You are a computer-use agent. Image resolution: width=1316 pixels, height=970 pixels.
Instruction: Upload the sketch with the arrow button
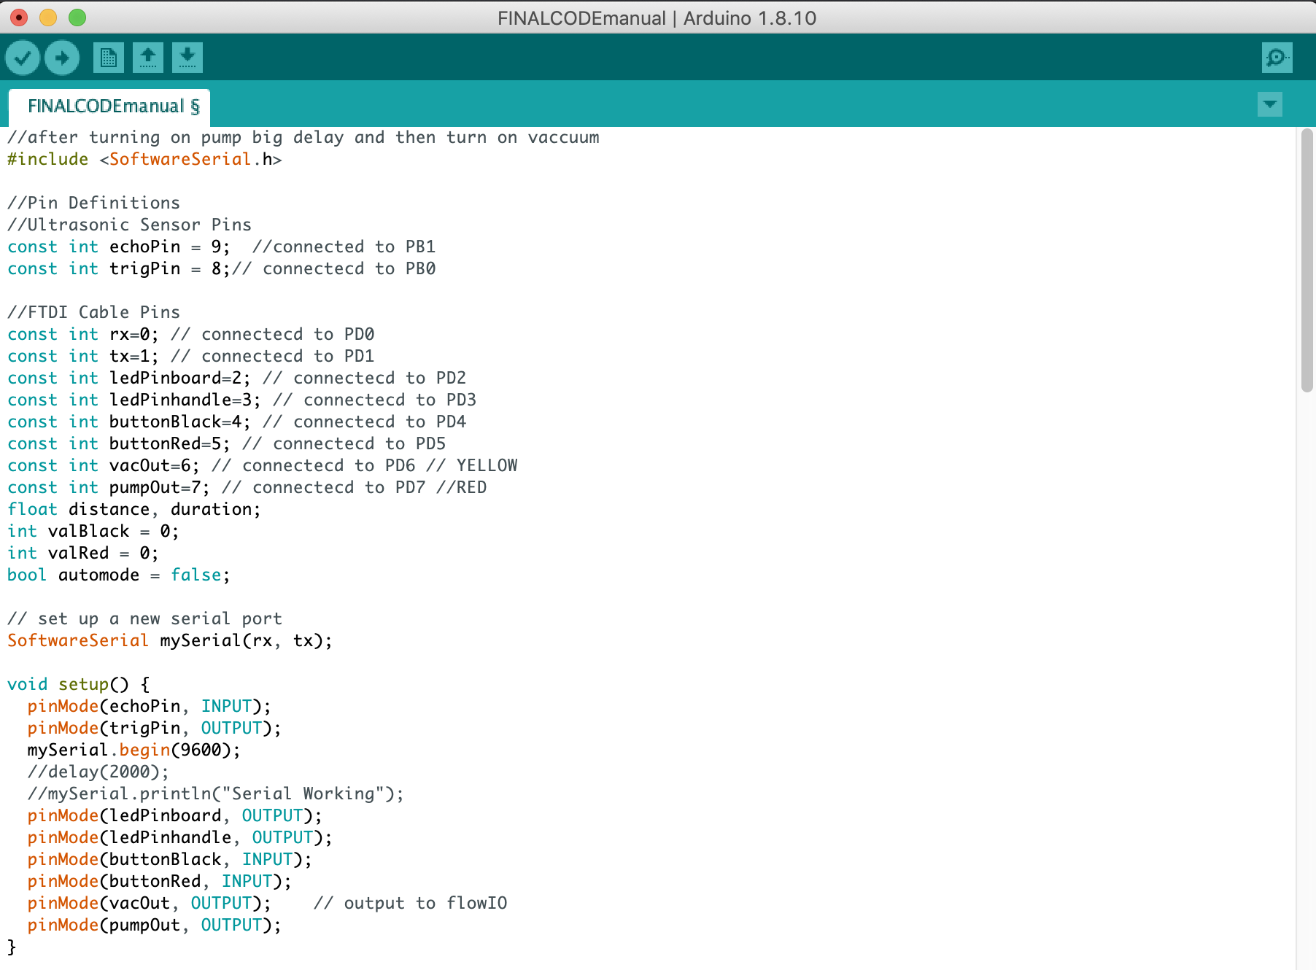tap(62, 58)
